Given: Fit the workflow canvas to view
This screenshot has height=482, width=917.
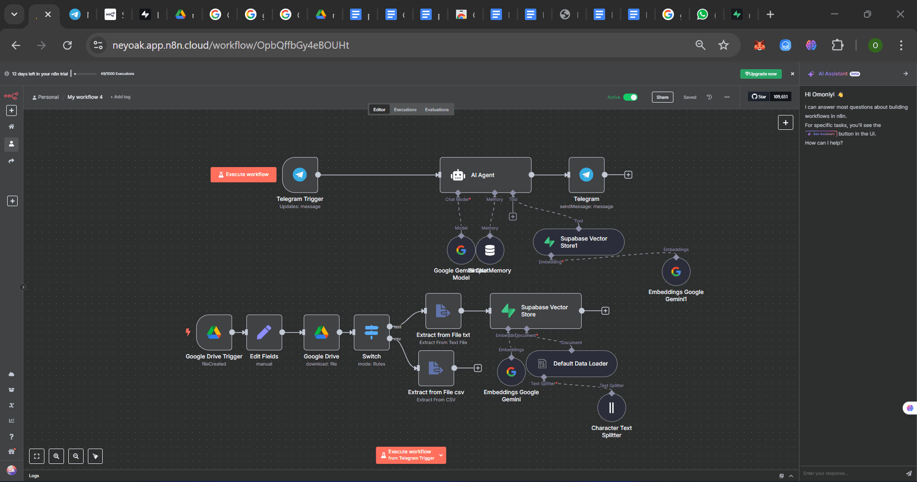Looking at the screenshot, I should (x=37, y=456).
